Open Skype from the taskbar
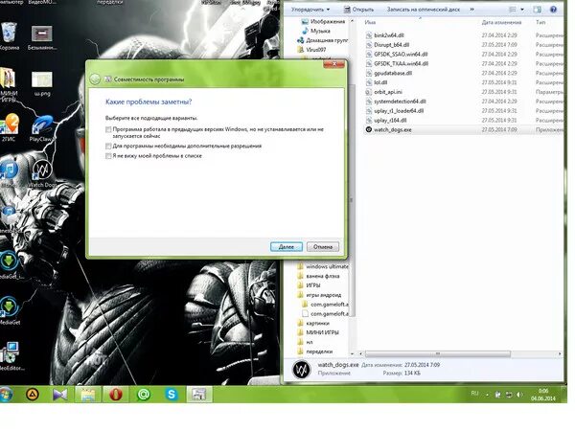Screen dimensions: 575x431 pyautogui.click(x=172, y=395)
